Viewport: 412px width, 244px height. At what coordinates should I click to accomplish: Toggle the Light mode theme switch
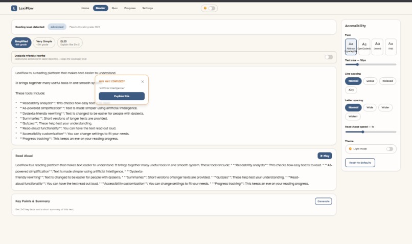(390, 149)
